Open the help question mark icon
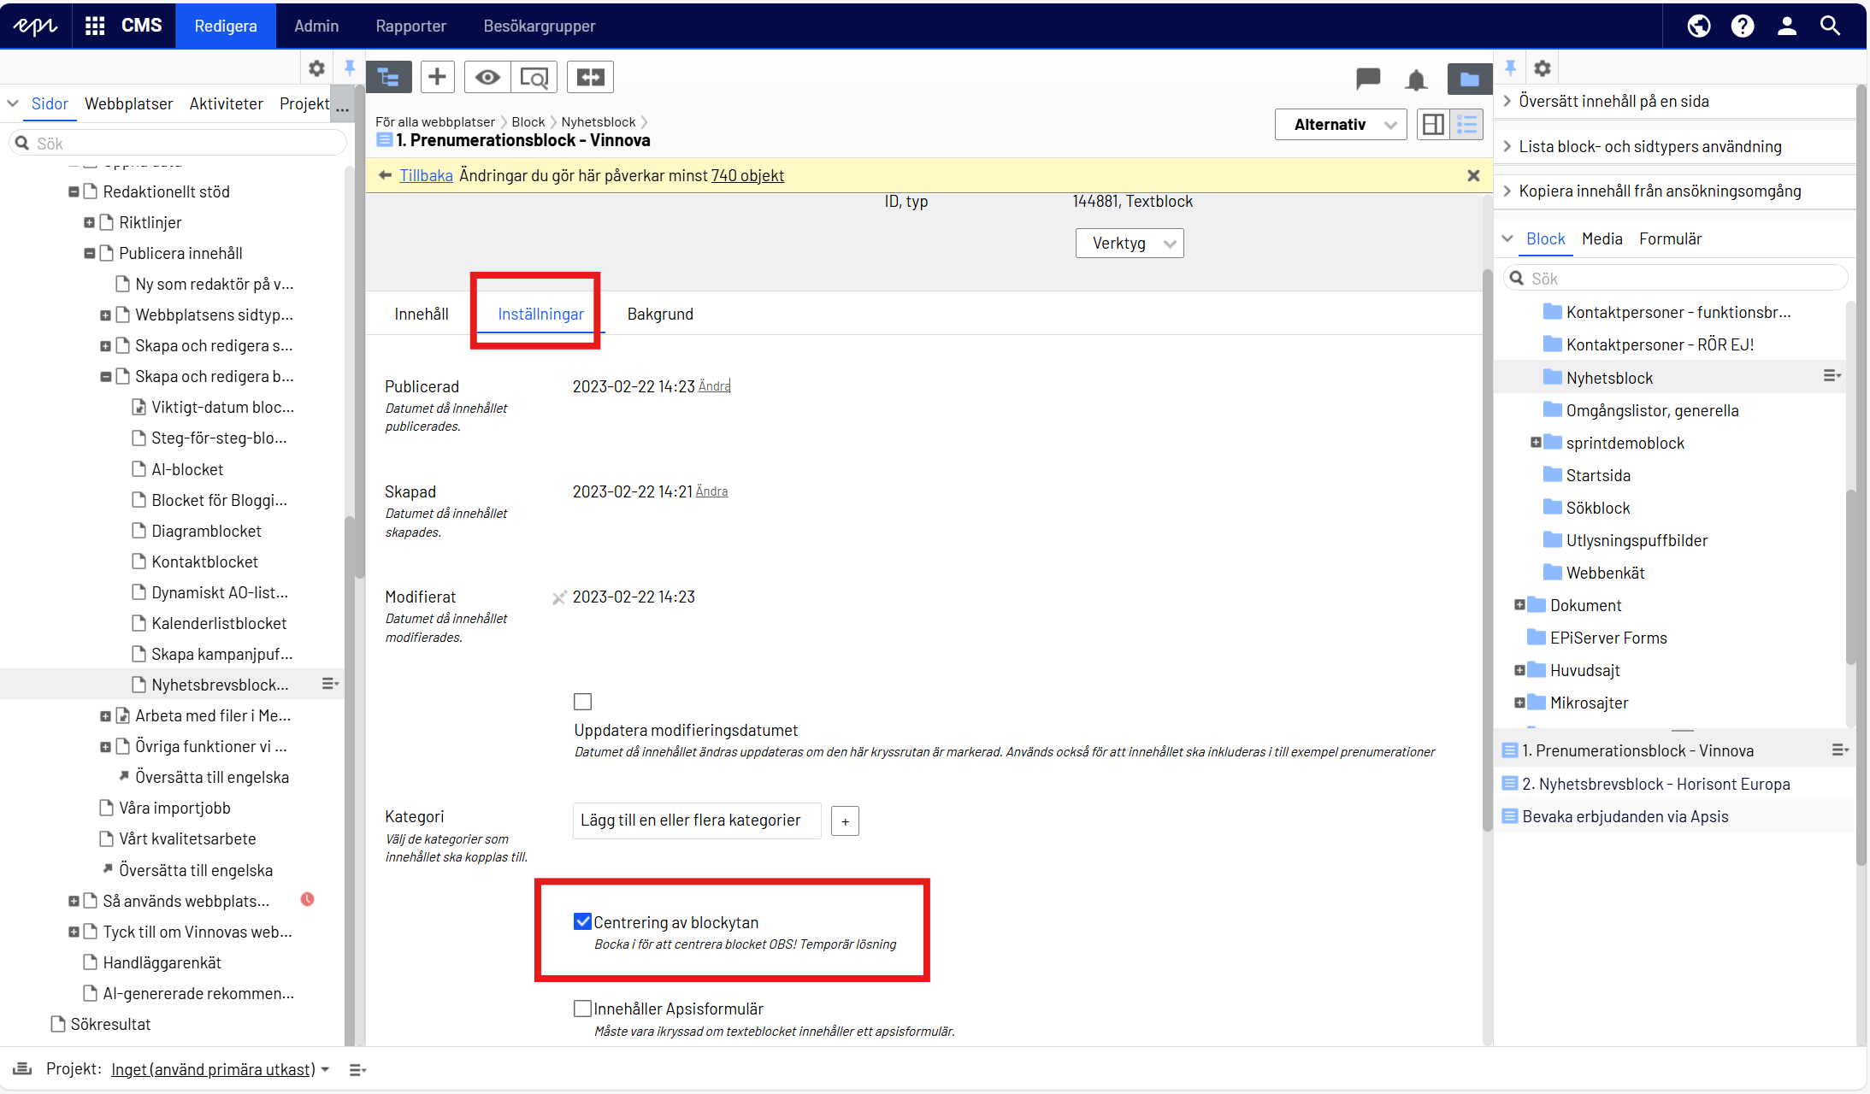 [x=1742, y=26]
